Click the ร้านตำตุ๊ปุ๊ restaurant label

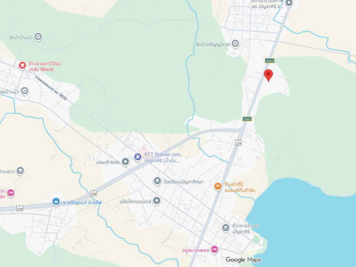(x=240, y=187)
